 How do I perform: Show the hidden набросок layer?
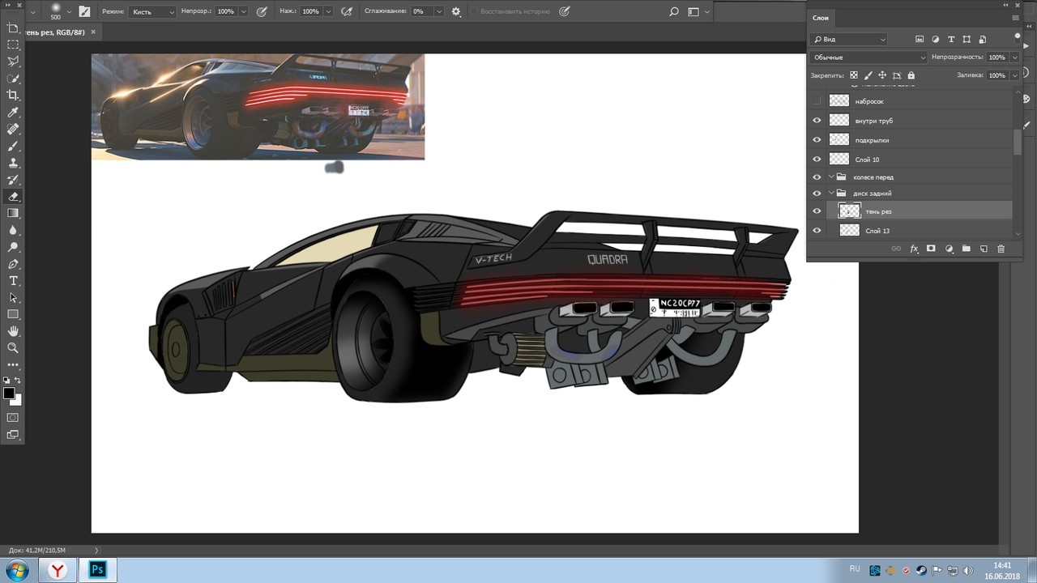(817, 101)
